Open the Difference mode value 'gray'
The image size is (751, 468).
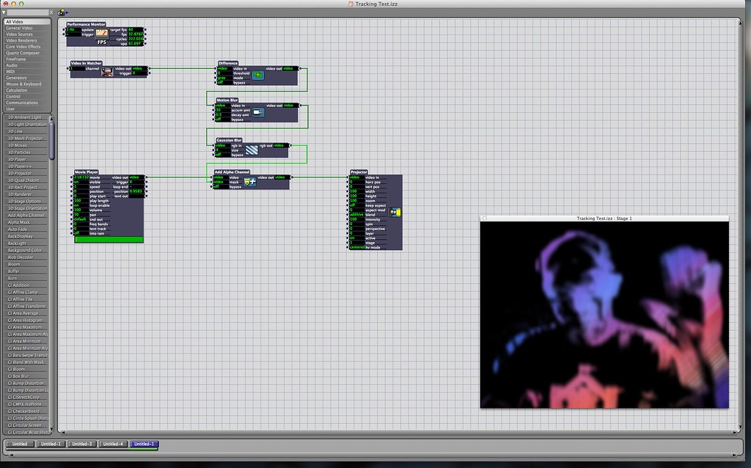click(222, 78)
